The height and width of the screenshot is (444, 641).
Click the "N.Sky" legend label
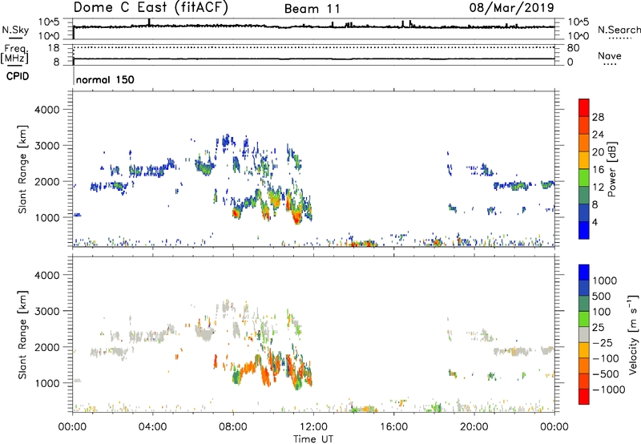pyautogui.click(x=15, y=30)
